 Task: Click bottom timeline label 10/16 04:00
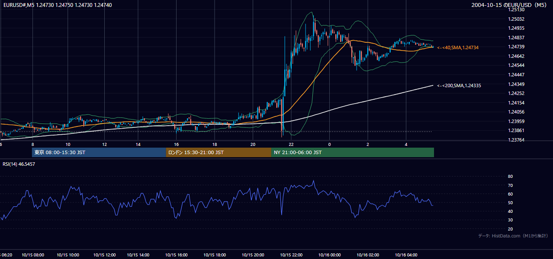(406, 255)
